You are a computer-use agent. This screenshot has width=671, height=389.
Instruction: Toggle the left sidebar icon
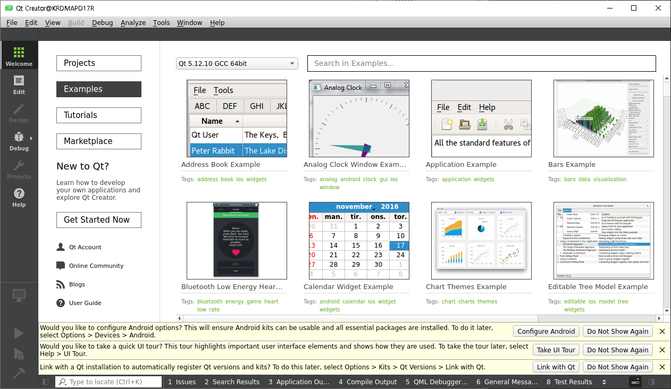[46, 382]
